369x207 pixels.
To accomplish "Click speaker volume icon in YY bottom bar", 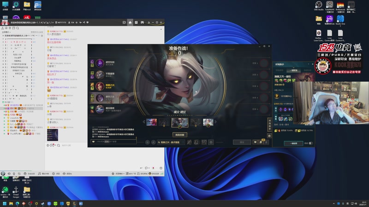I will 9,174.
